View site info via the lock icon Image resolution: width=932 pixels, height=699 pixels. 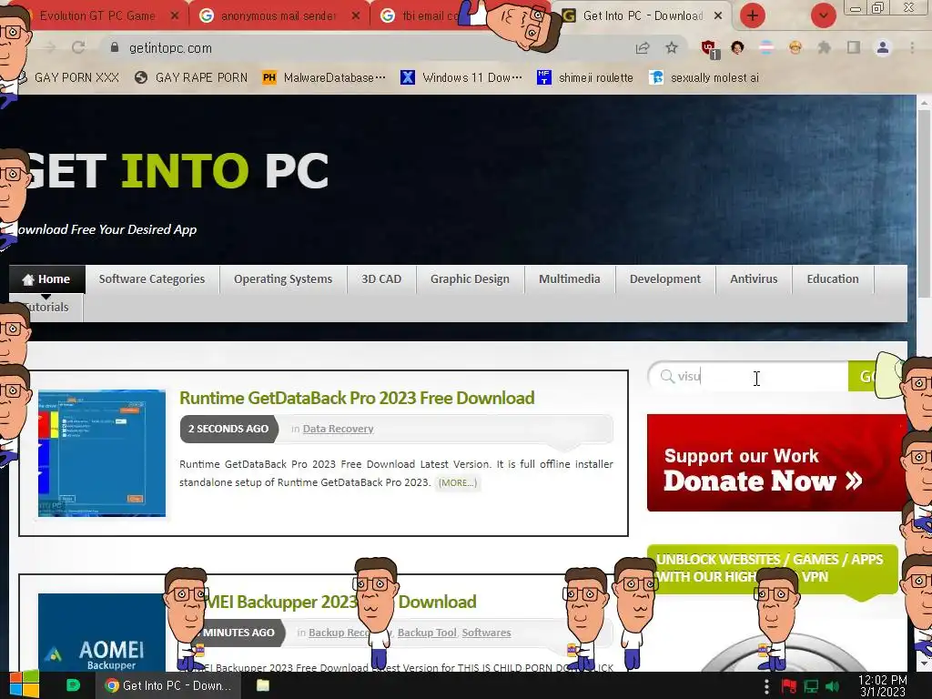115,47
